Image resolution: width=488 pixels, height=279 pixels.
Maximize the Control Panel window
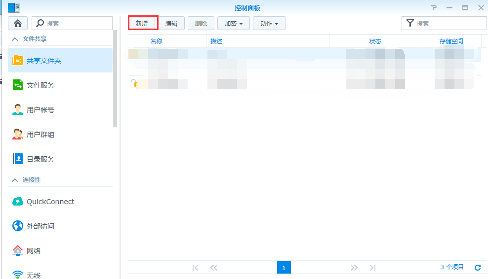pos(465,8)
